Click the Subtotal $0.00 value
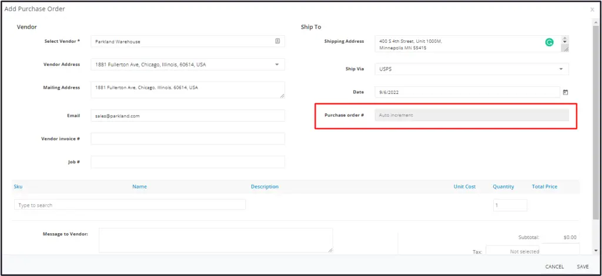Image resolution: width=602 pixels, height=276 pixels. (570, 237)
